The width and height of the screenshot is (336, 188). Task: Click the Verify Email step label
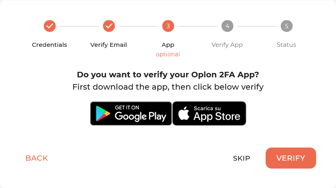click(x=109, y=45)
